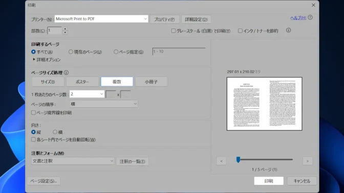344x193 pixels.
Task: Click the ink saver info icon
Action: coord(289,31)
